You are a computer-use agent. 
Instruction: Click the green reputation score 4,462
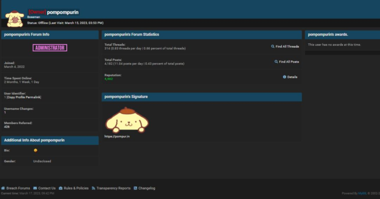click(109, 79)
